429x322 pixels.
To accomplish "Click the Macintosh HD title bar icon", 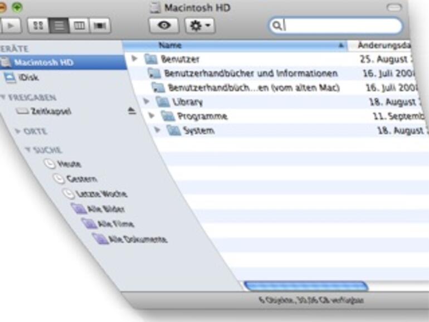I will (155, 8).
